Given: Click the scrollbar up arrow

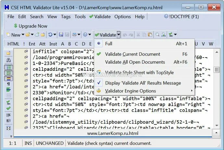Looking at the screenshot, I should click(x=217, y=52).
